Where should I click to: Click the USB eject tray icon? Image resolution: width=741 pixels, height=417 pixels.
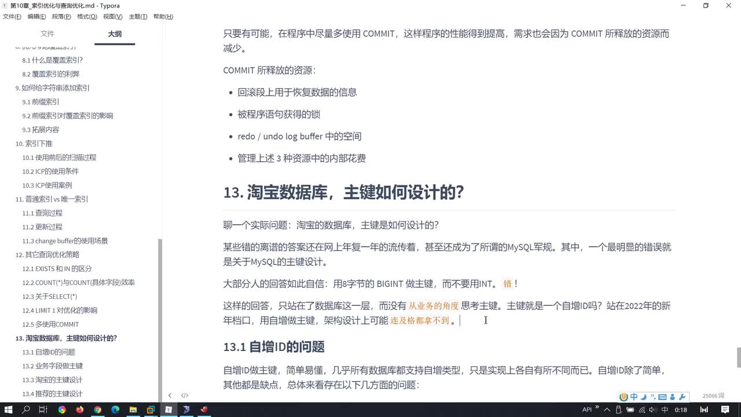pyautogui.click(x=619, y=409)
